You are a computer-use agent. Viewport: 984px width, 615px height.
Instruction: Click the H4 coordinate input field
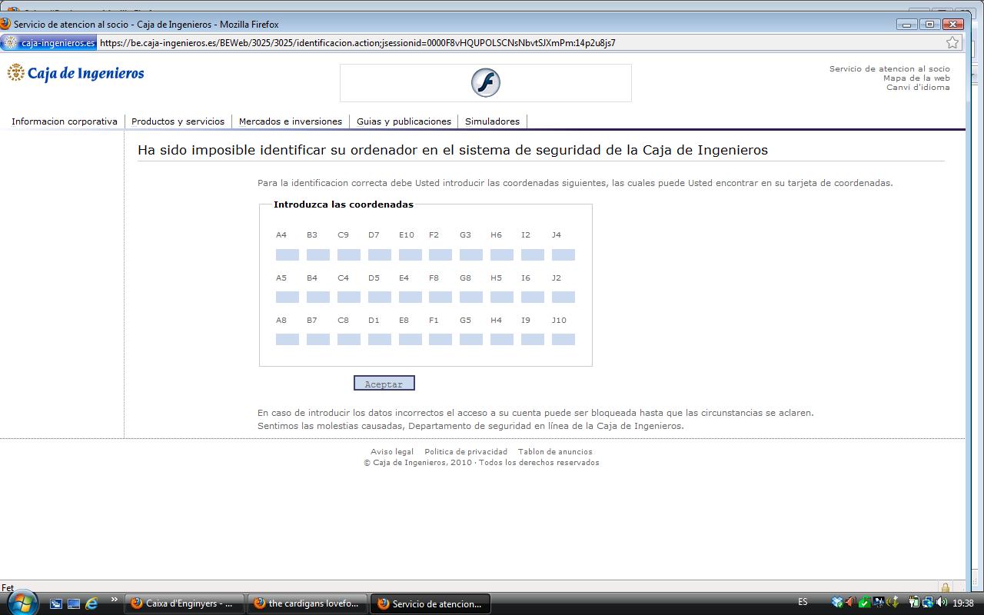point(502,339)
